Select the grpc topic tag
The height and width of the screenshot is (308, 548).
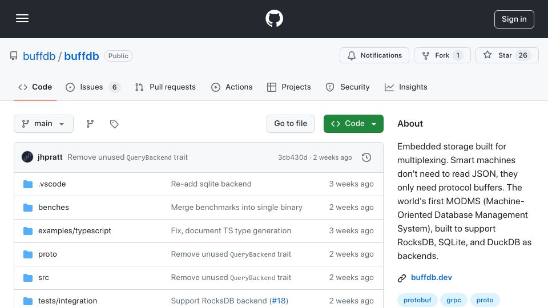pos(454,300)
